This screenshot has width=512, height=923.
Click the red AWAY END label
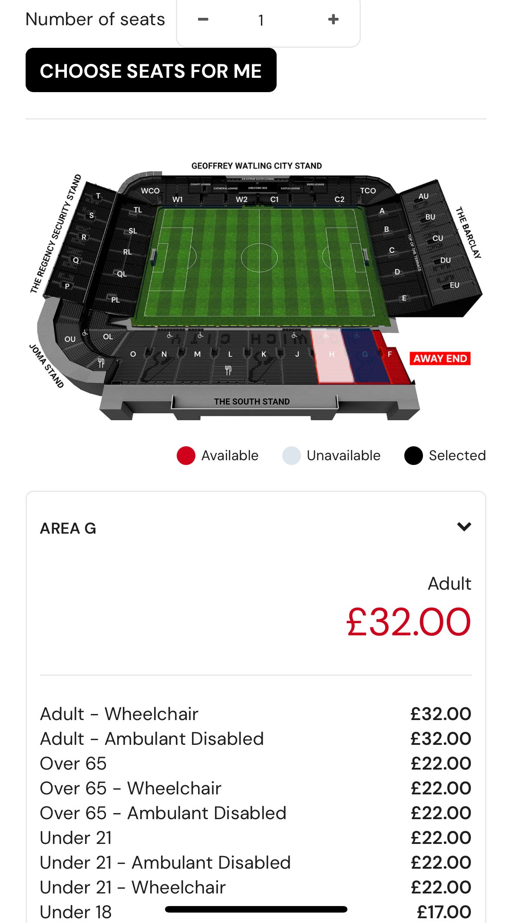(440, 359)
